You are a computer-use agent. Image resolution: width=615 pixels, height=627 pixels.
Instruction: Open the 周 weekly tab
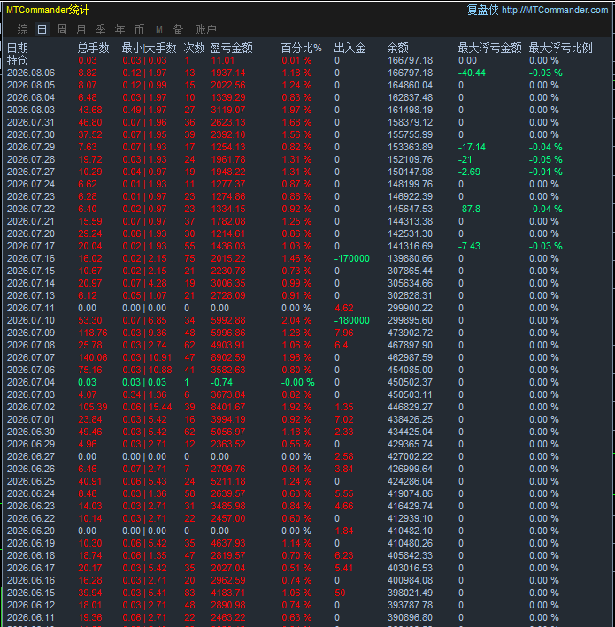(62, 29)
